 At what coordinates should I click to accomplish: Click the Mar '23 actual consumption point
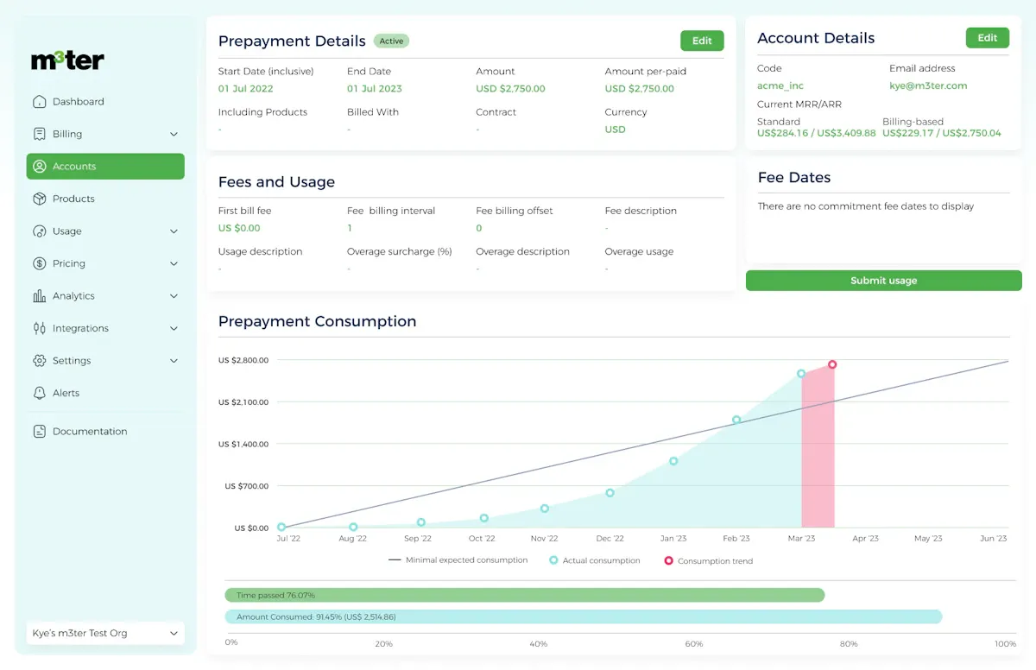pos(801,374)
